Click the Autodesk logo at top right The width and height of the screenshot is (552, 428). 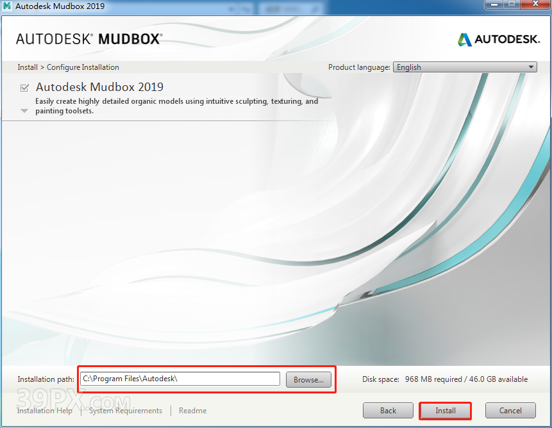498,40
